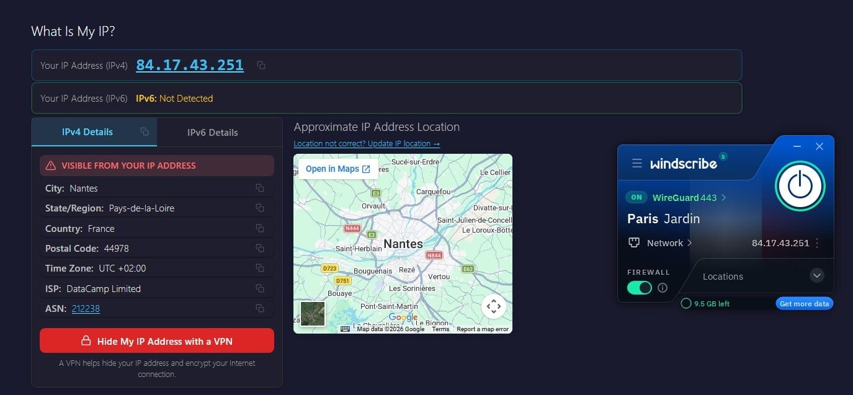
Task: Click the Open in Maps button
Action: click(x=338, y=169)
